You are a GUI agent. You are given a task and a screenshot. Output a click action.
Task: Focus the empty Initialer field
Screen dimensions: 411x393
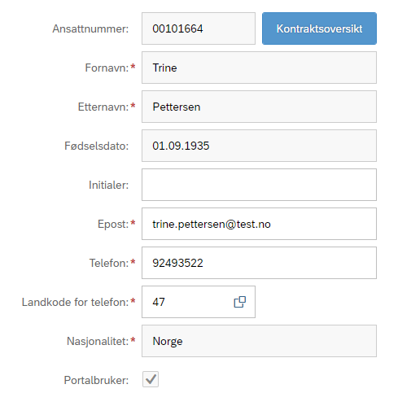point(259,185)
